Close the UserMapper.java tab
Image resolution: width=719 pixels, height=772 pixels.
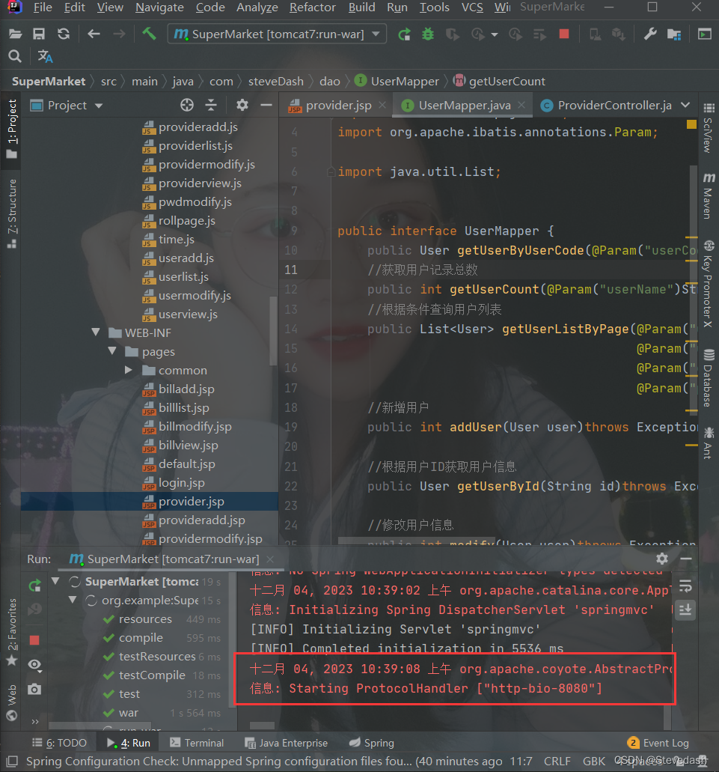[x=521, y=105]
